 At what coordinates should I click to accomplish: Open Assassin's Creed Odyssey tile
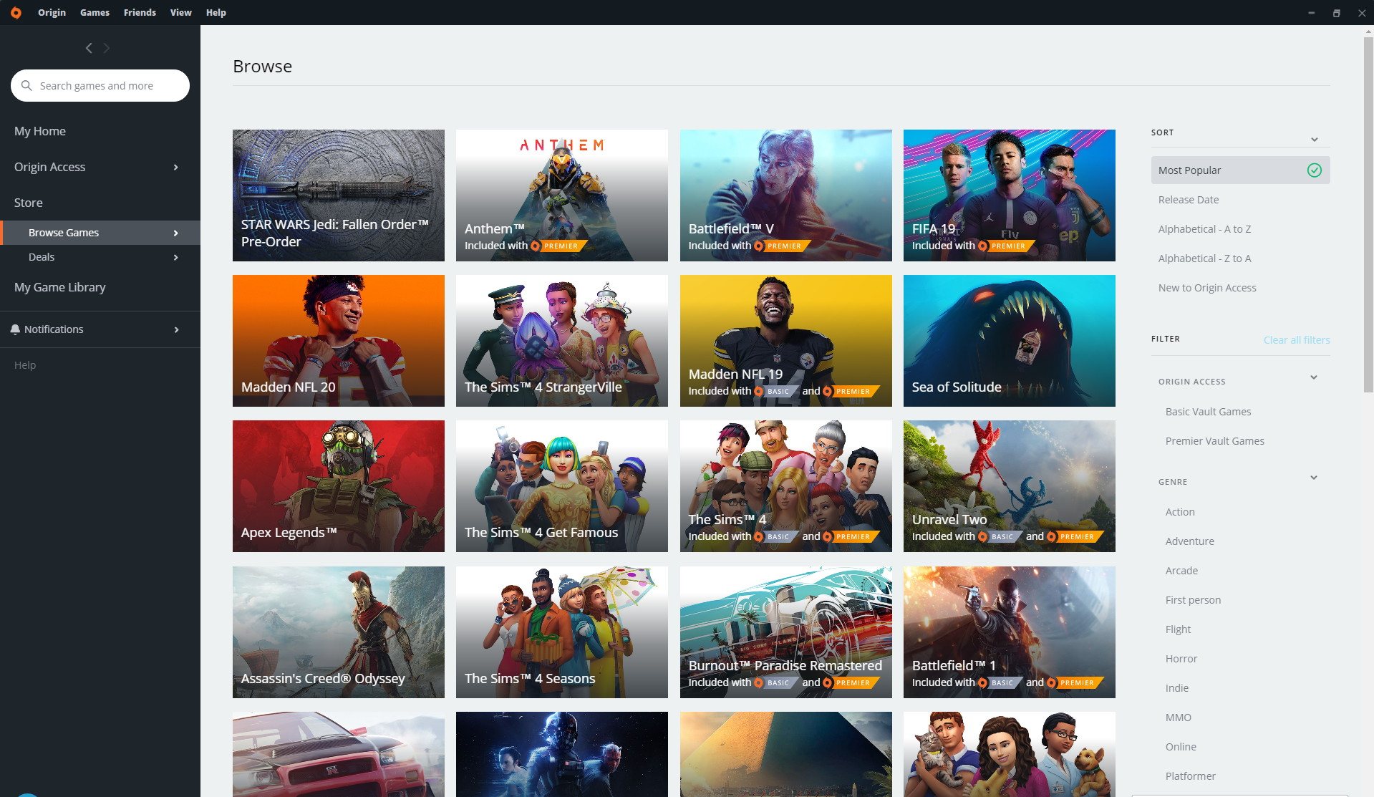point(338,632)
